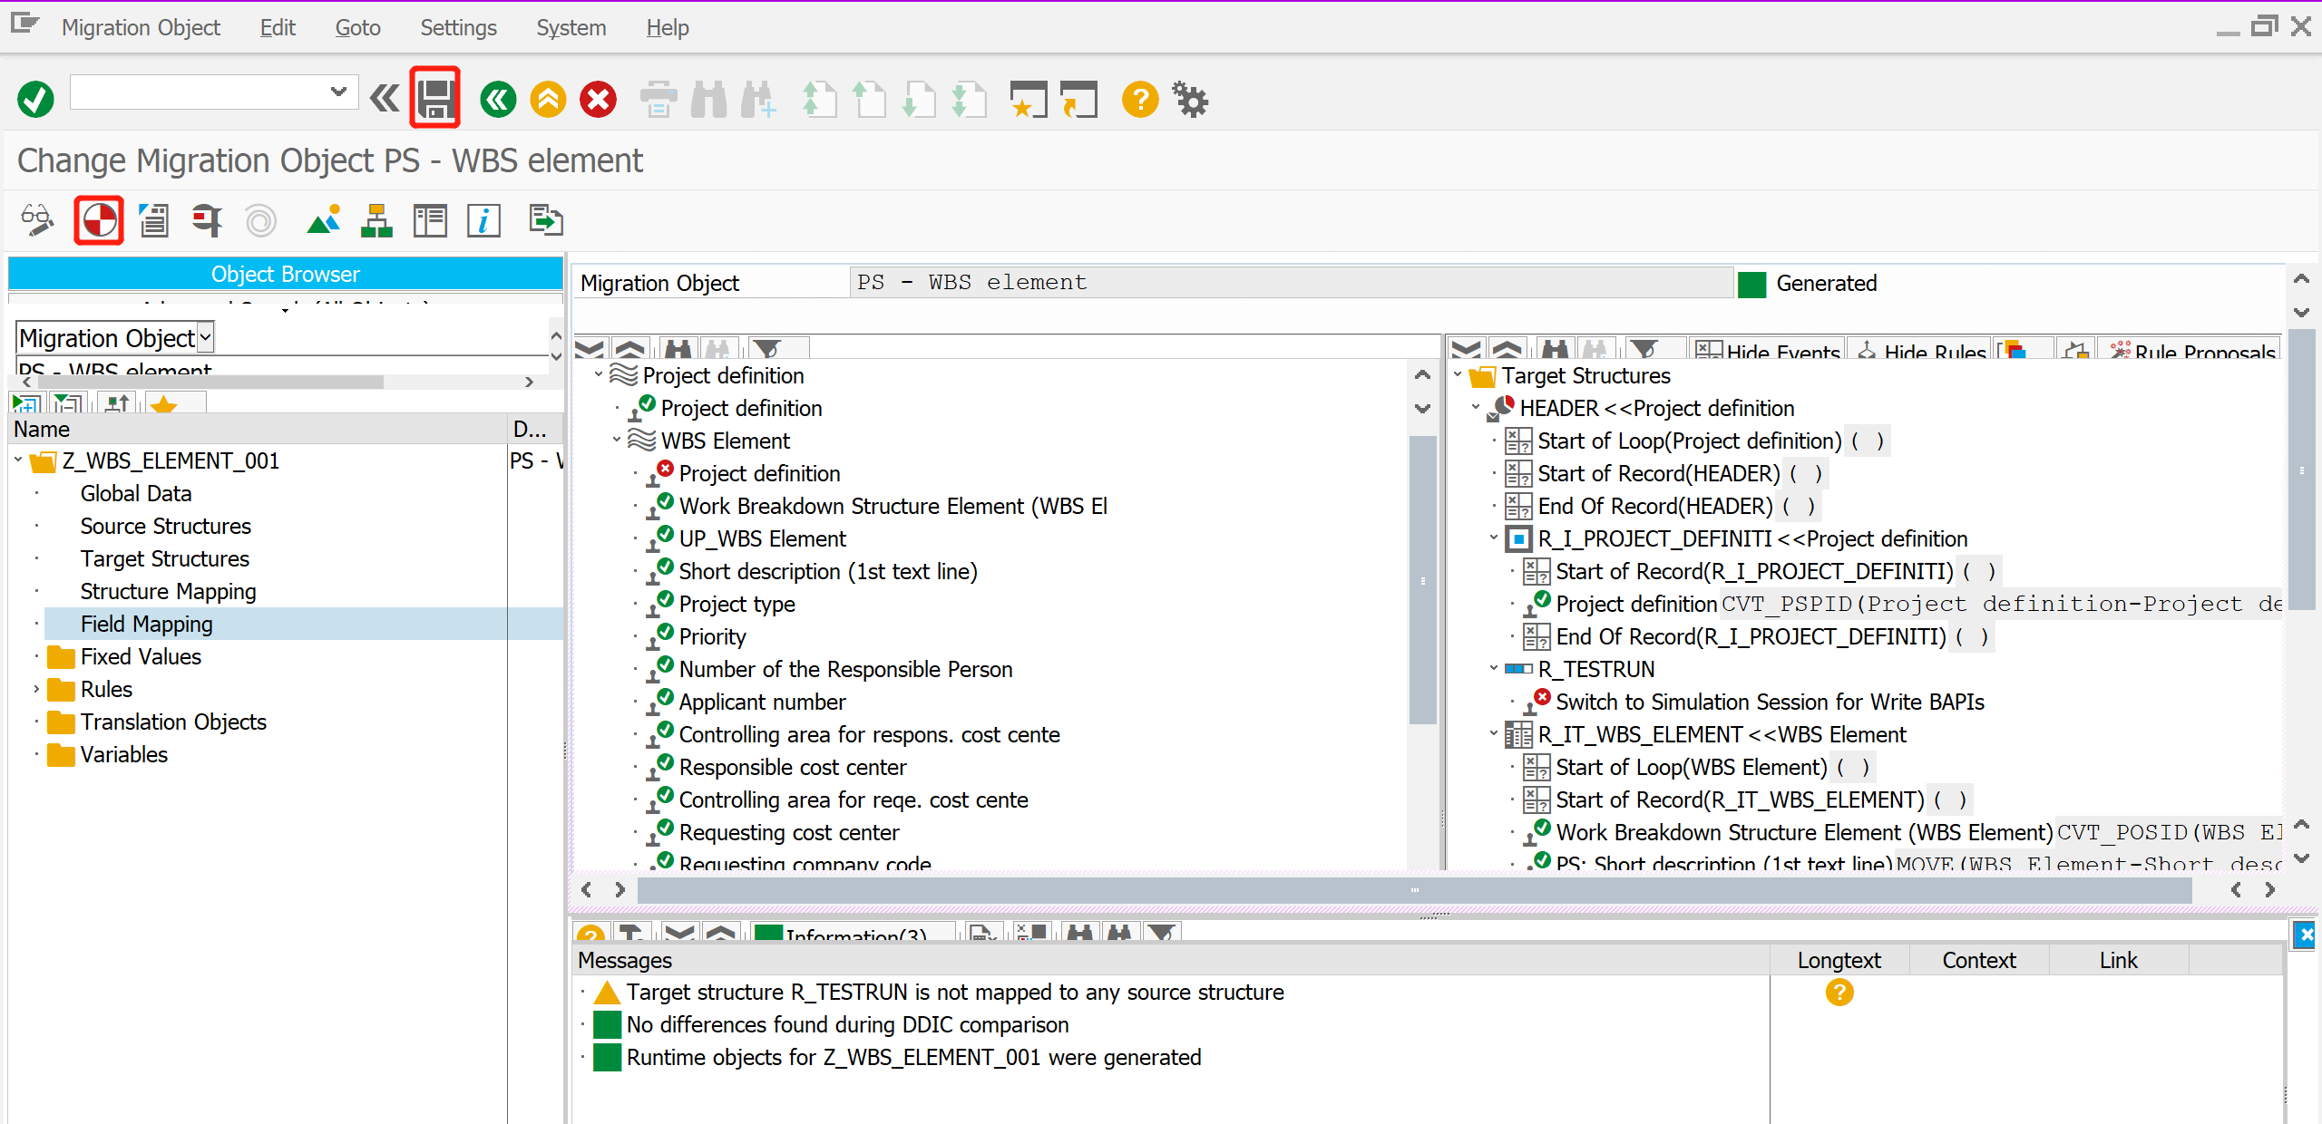Image resolution: width=2322 pixels, height=1124 pixels.
Task: Toggle the blue message filter close icon
Action: coord(2305,935)
